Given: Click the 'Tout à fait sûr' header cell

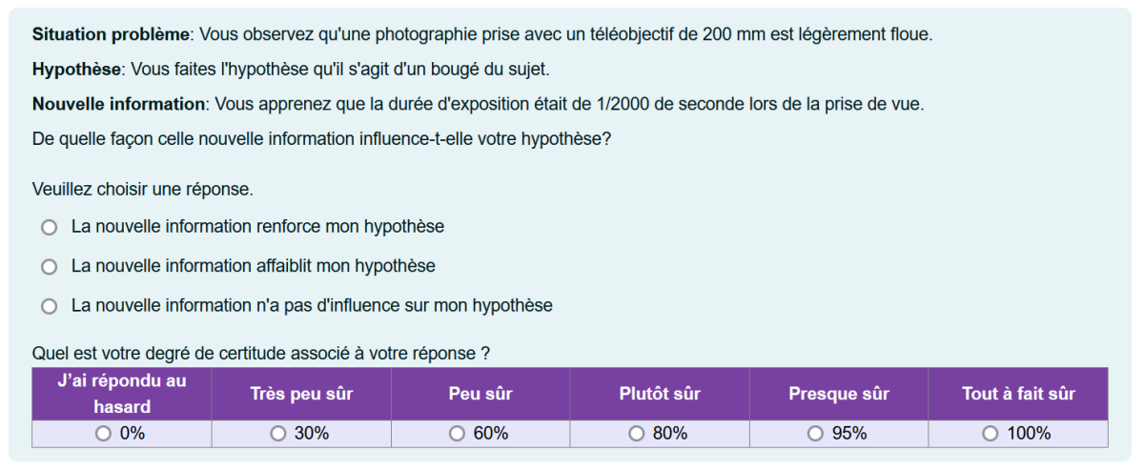Looking at the screenshot, I should pyautogui.click(x=1018, y=394).
